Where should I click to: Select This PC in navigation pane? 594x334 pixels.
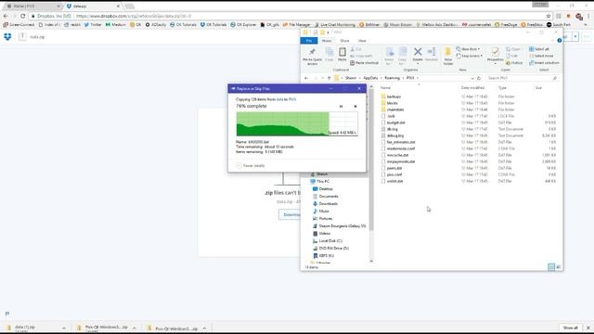323,182
